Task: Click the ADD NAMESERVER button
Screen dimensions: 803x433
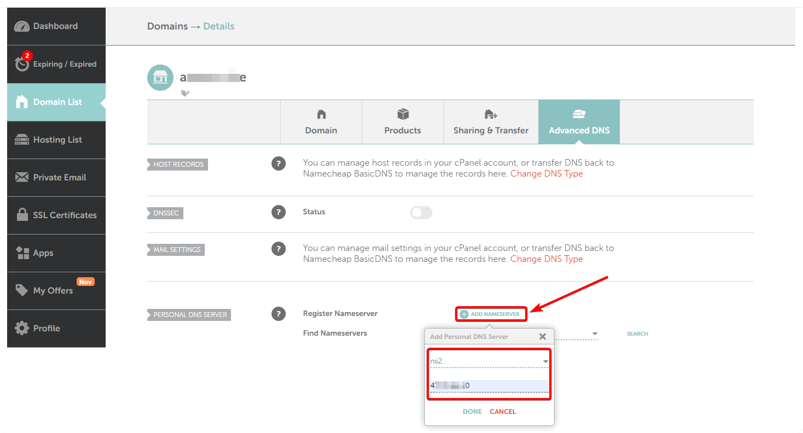Action: (490, 314)
